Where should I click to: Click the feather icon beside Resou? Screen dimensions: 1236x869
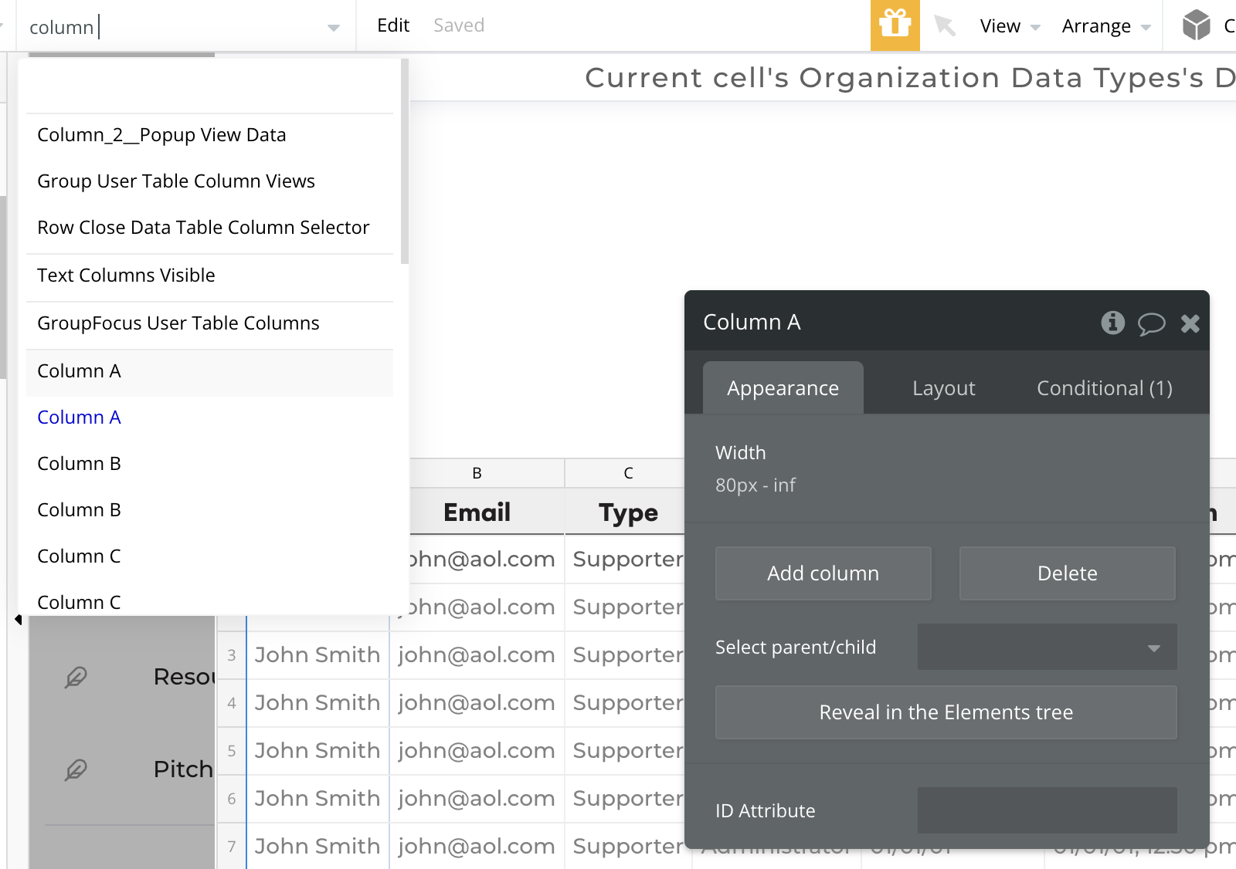(x=76, y=677)
